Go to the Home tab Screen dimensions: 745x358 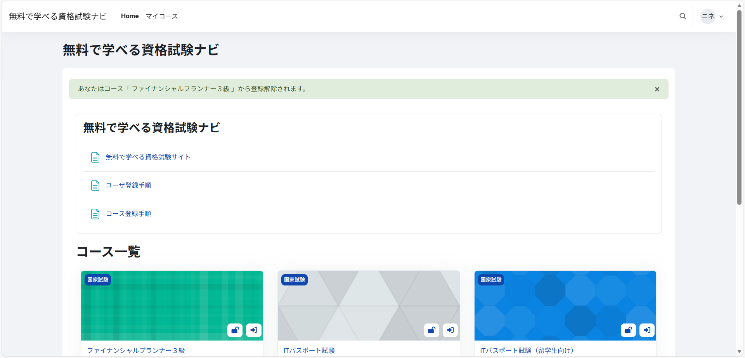(130, 16)
